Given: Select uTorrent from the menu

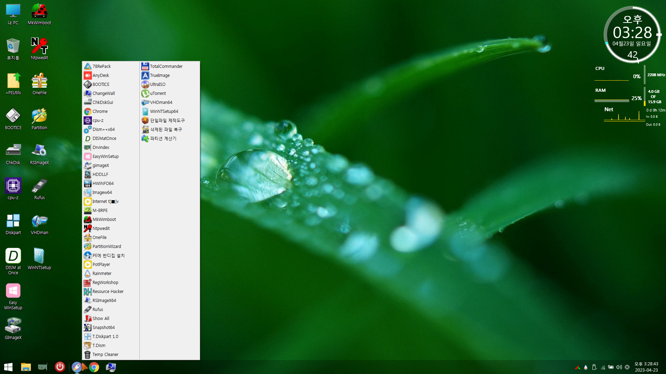Looking at the screenshot, I should (170, 93).
